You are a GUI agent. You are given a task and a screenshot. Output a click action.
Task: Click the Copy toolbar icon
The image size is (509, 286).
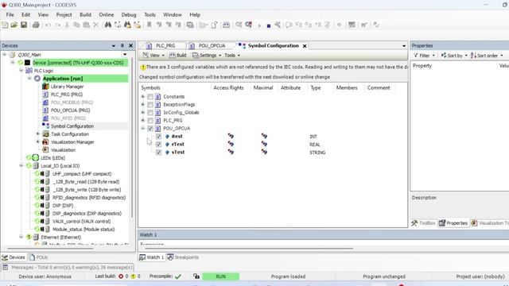coord(76,25)
